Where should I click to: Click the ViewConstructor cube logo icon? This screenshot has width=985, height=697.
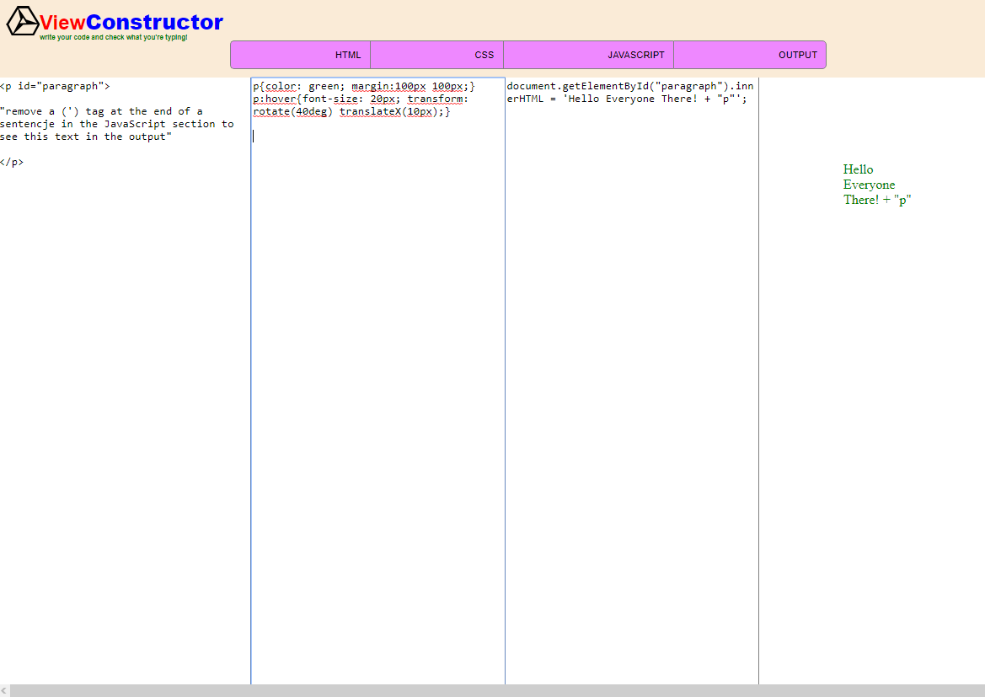click(23, 21)
